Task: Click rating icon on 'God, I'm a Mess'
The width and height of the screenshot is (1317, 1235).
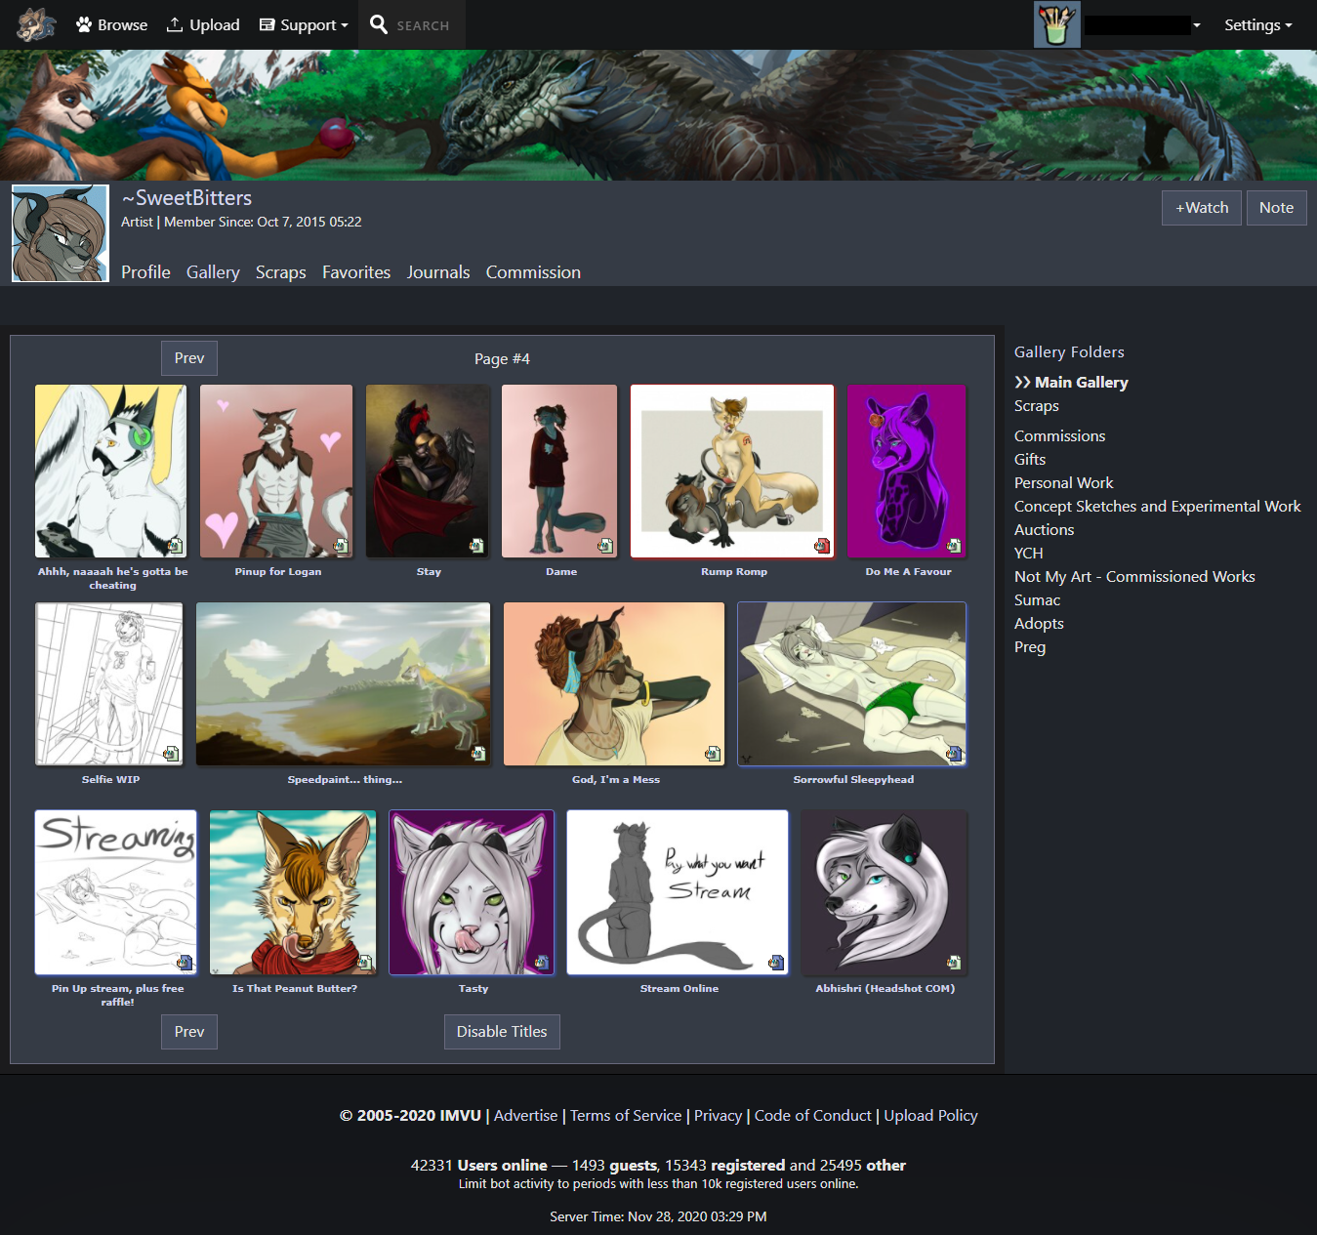Action: pos(713,754)
